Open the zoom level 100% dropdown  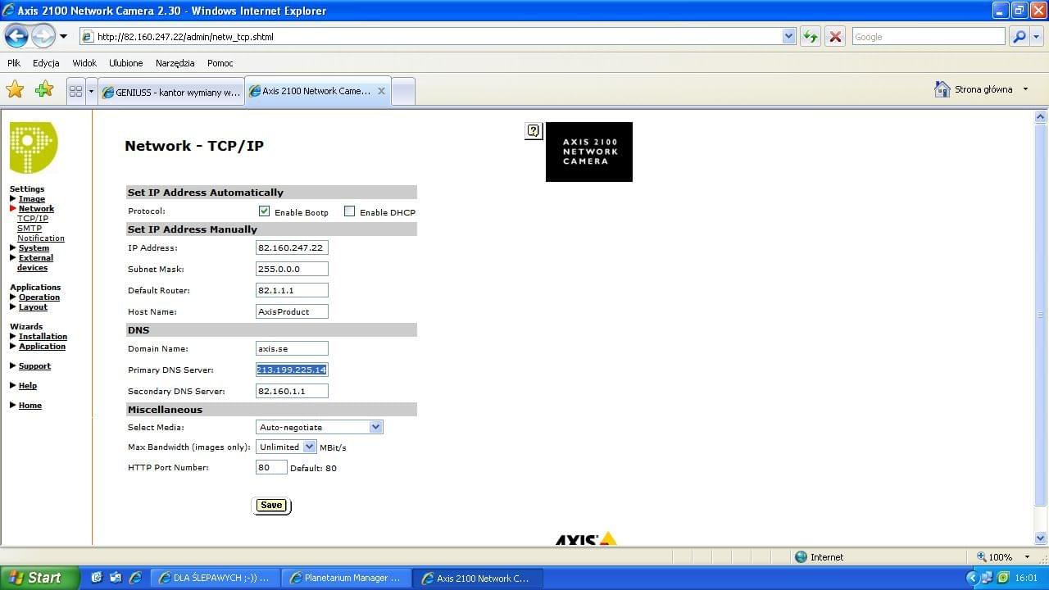coord(1028,557)
